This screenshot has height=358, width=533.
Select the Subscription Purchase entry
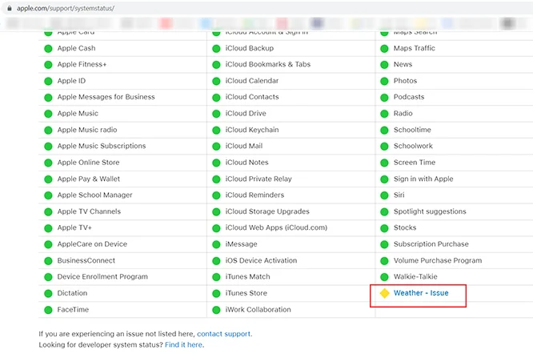pos(431,244)
